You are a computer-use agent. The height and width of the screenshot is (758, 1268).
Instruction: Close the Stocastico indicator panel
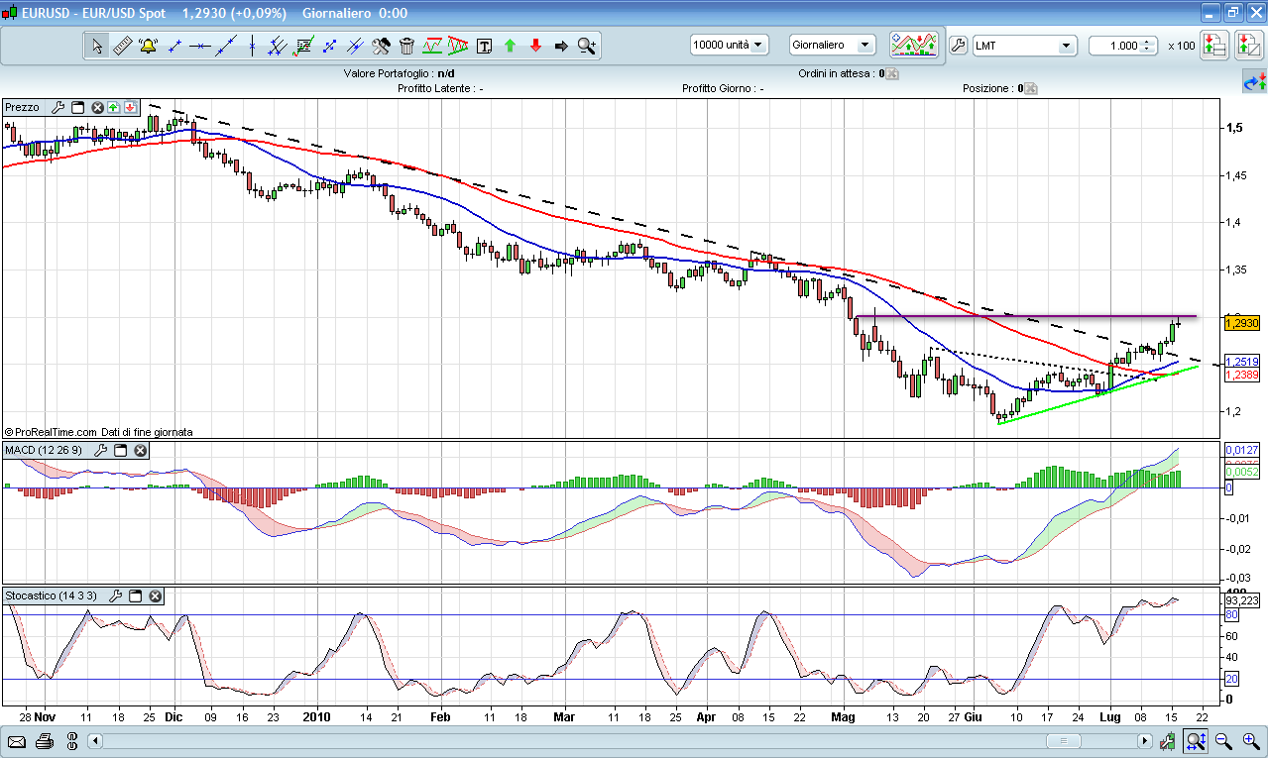coord(156,596)
